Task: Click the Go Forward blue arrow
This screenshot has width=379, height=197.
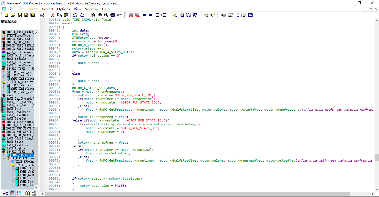Action: [150, 15]
